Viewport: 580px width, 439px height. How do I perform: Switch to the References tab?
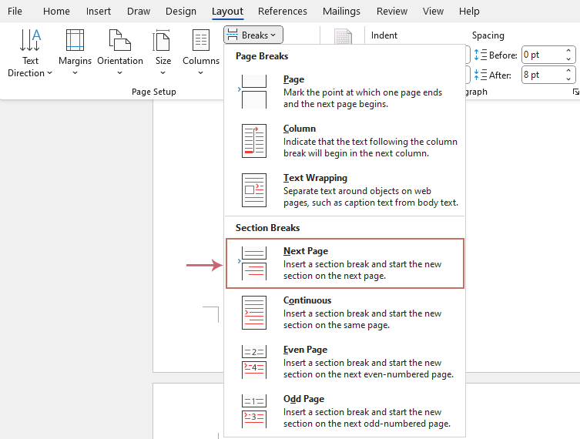(282, 12)
